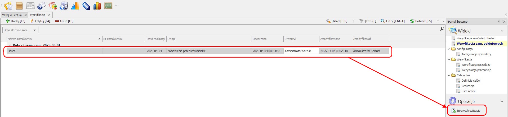Click the Dodaj [F2] button

(15, 21)
